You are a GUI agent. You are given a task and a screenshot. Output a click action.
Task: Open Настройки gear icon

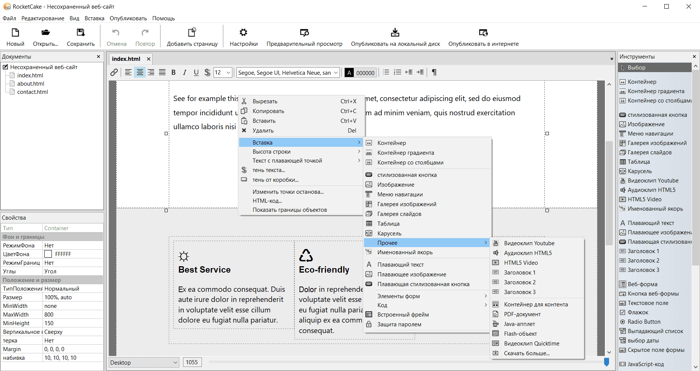[244, 33]
